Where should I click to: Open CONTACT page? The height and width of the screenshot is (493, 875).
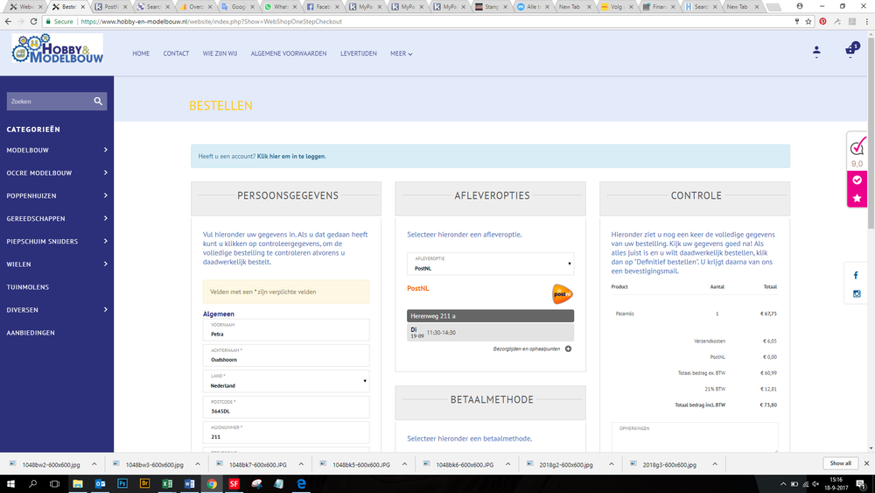tap(176, 53)
